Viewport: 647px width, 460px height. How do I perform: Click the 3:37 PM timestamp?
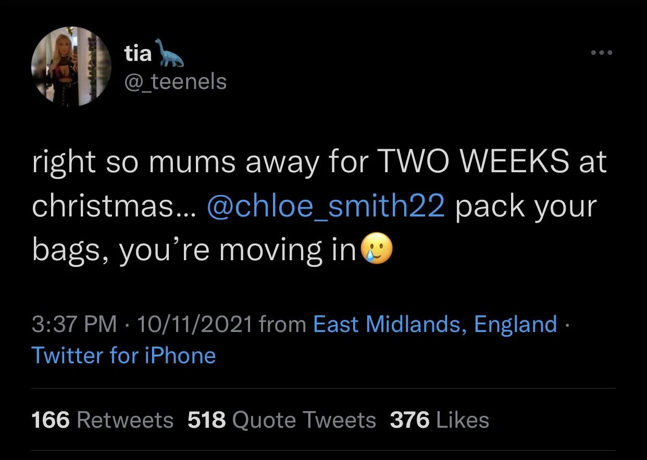(74, 324)
